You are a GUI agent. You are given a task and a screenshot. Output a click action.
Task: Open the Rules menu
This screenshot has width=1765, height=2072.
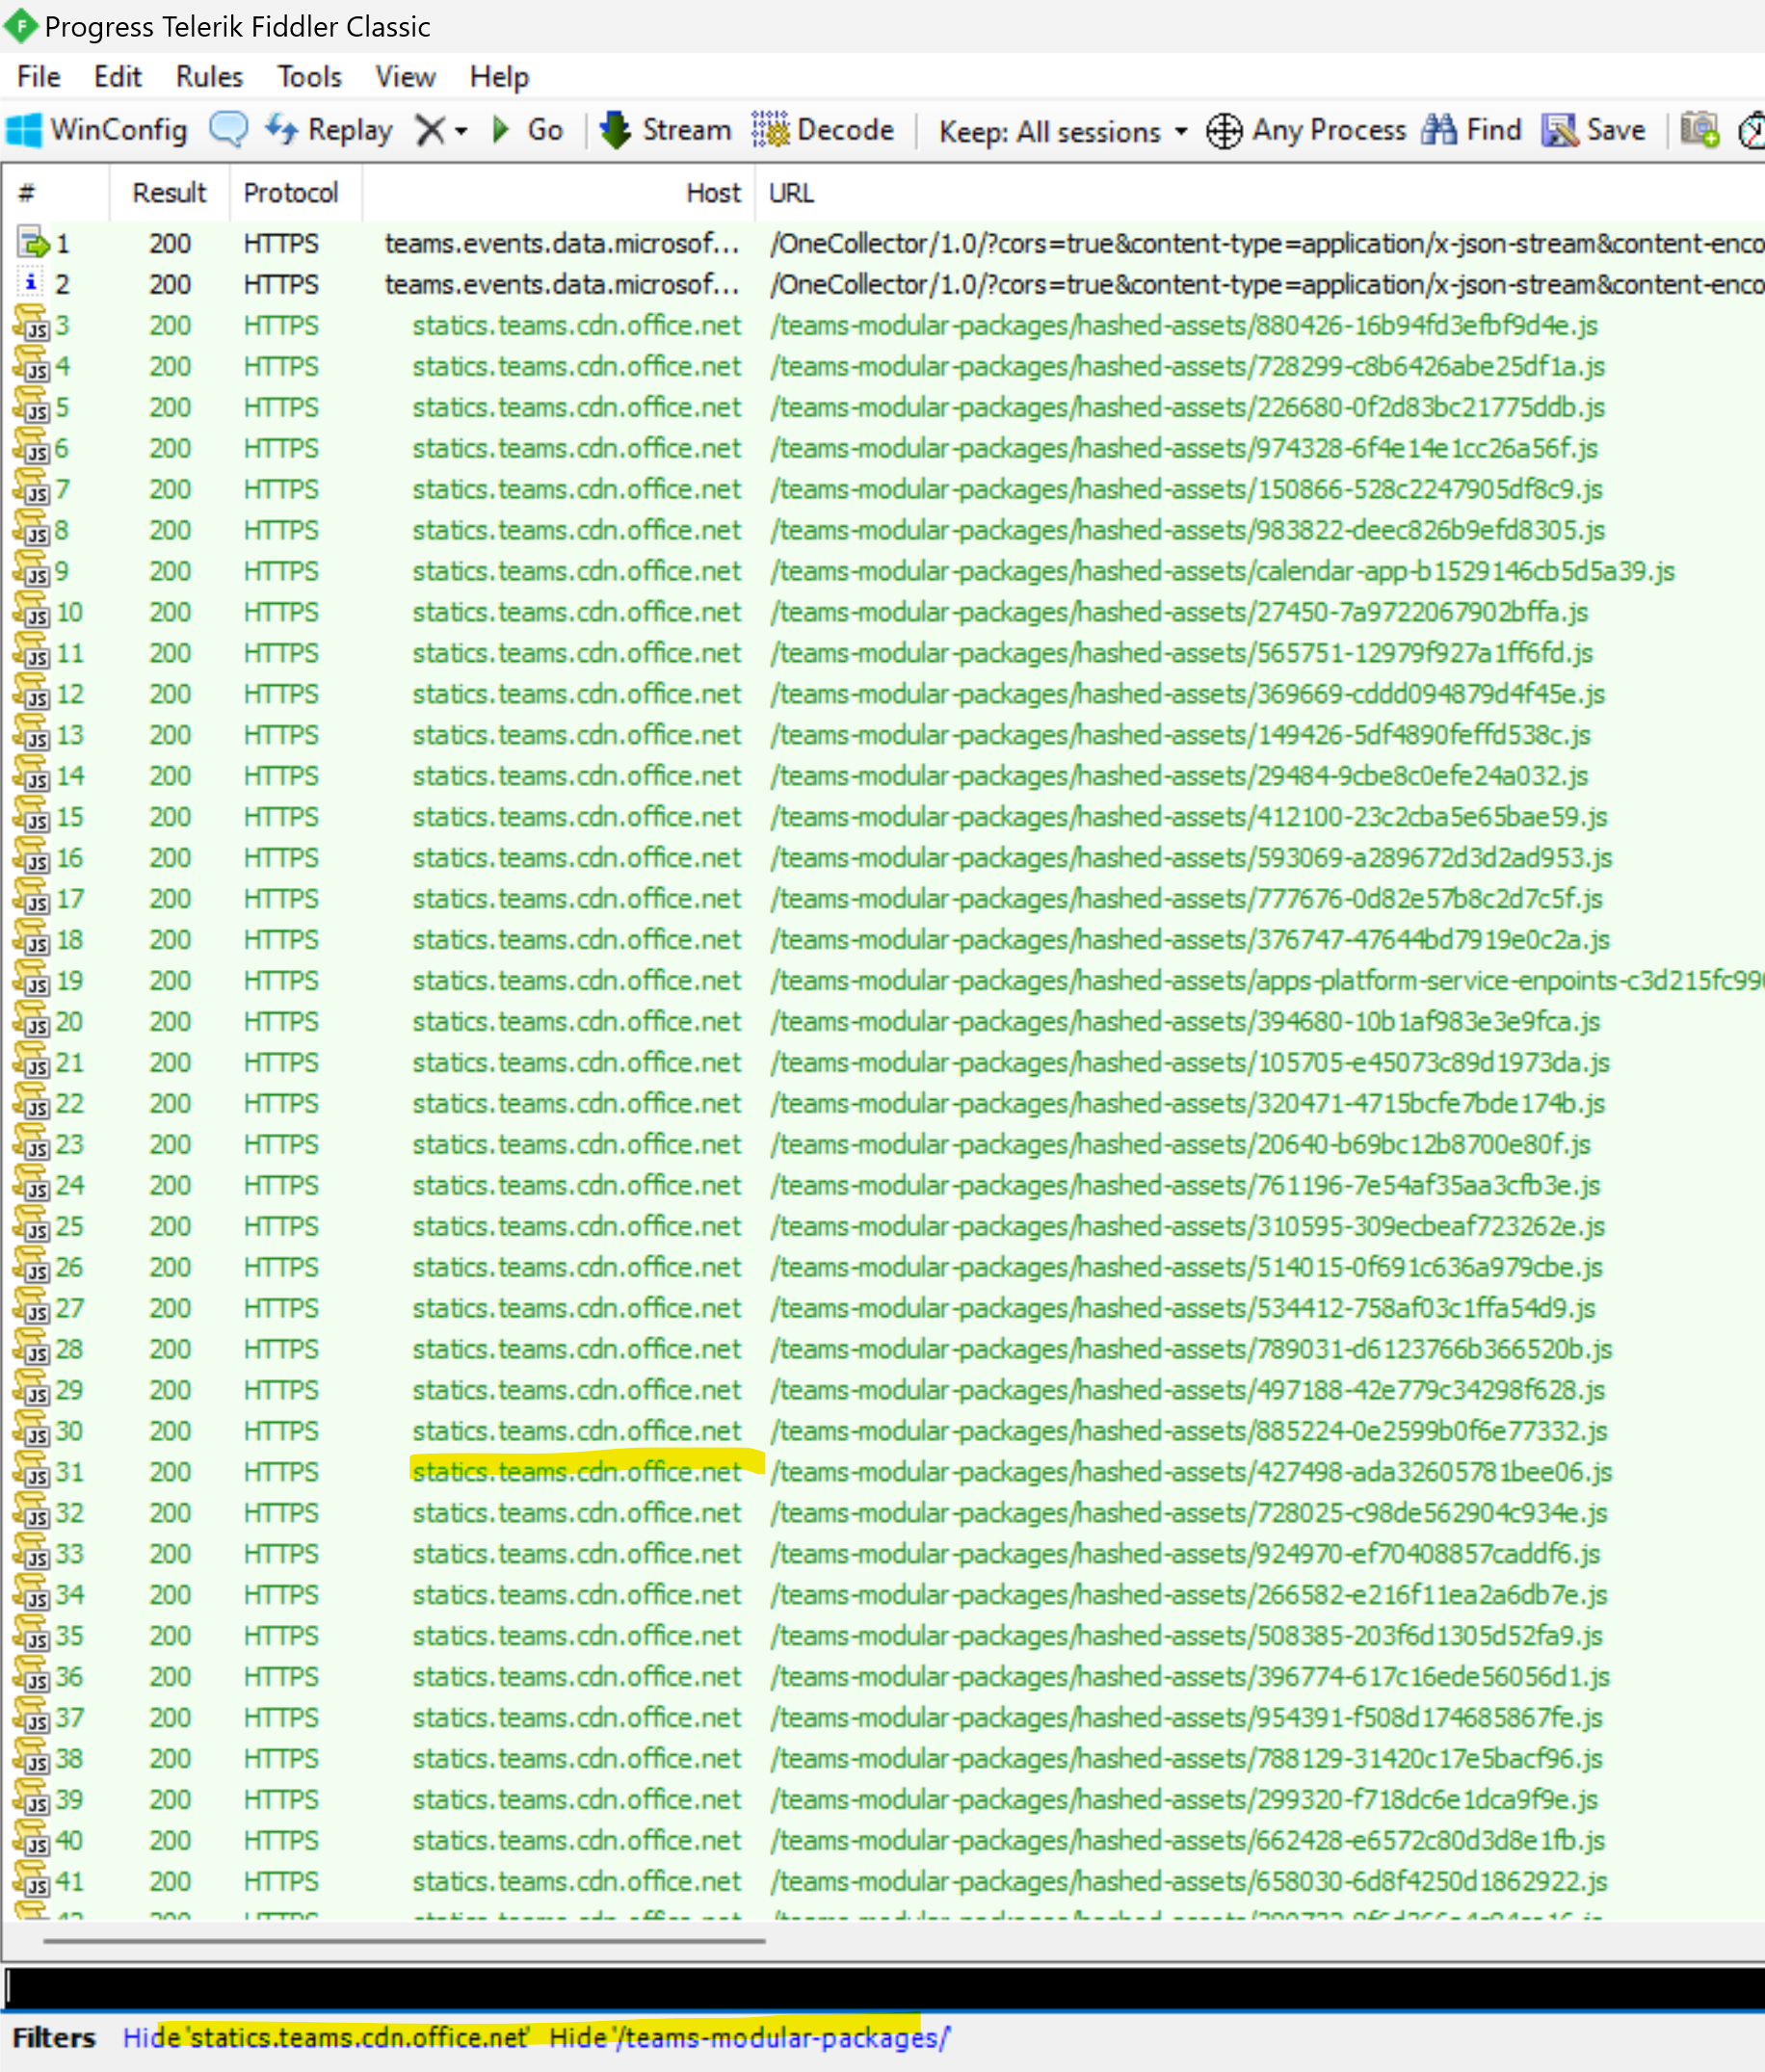[x=209, y=77]
